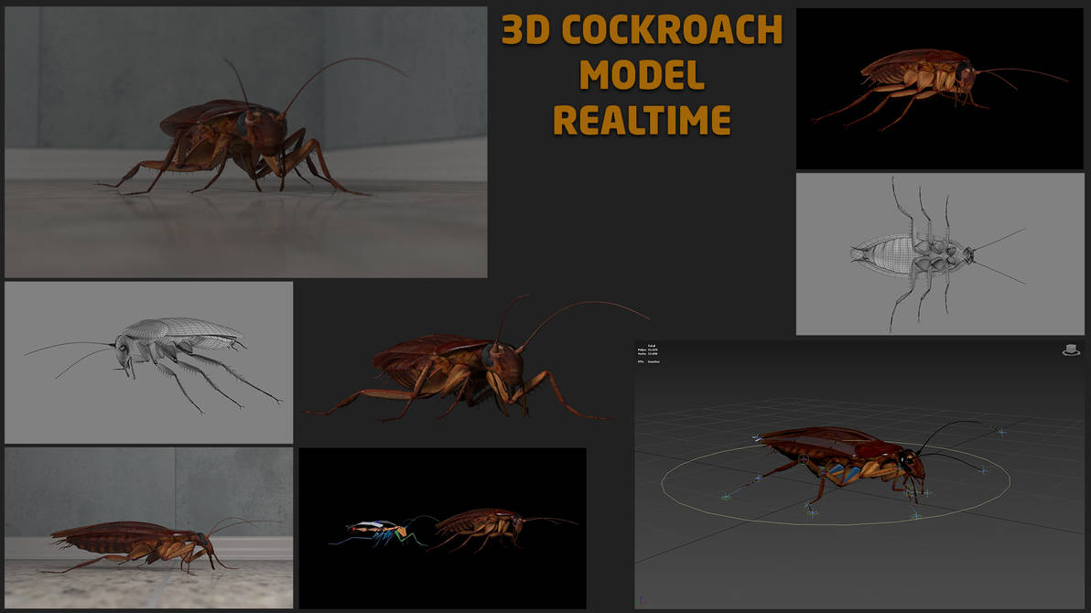Open the underside wireframe cockroach image
This screenshot has width=1091, height=613.
click(x=939, y=254)
